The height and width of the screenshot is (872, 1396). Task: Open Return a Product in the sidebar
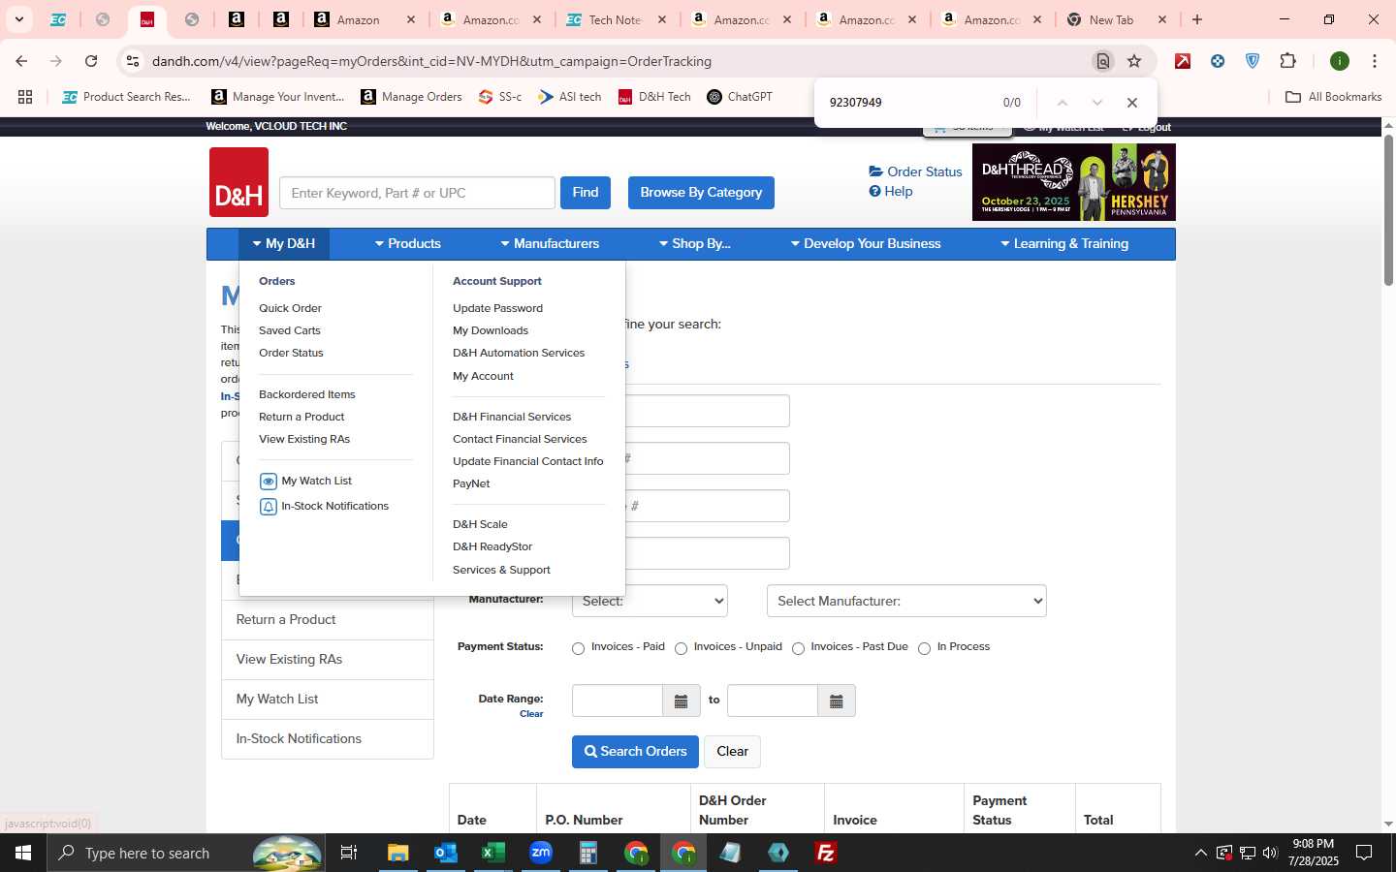tap(327, 620)
